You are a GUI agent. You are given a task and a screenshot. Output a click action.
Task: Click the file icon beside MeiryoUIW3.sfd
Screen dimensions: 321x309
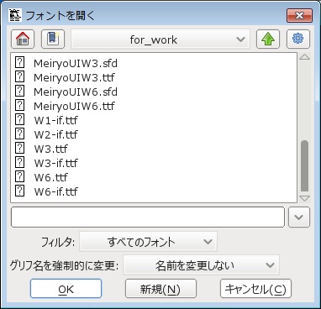(19, 62)
